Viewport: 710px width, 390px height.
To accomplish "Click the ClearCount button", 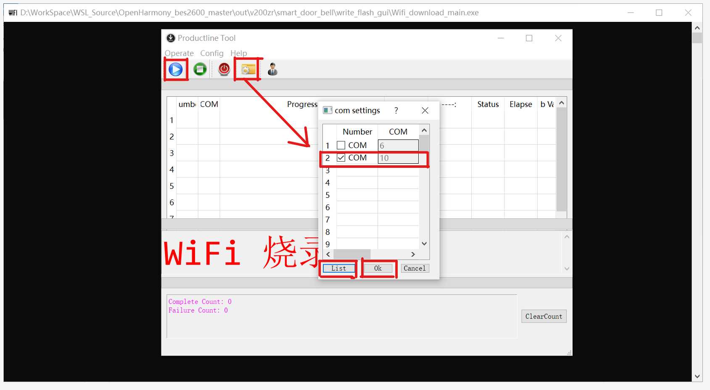I will pos(544,316).
